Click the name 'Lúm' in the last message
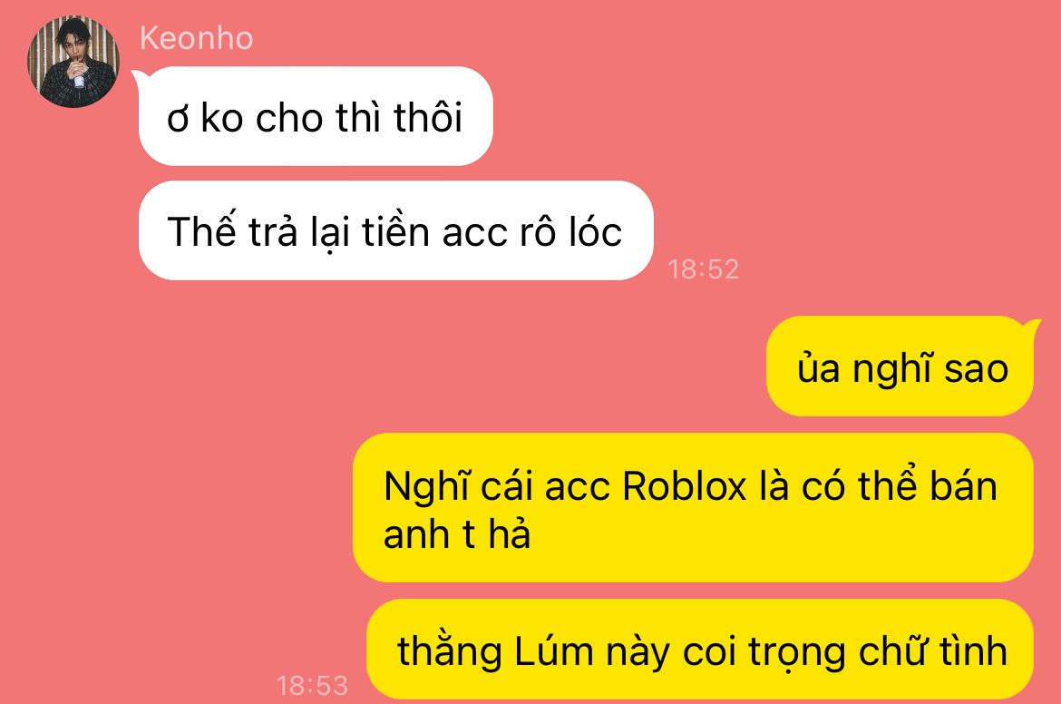 [553, 651]
